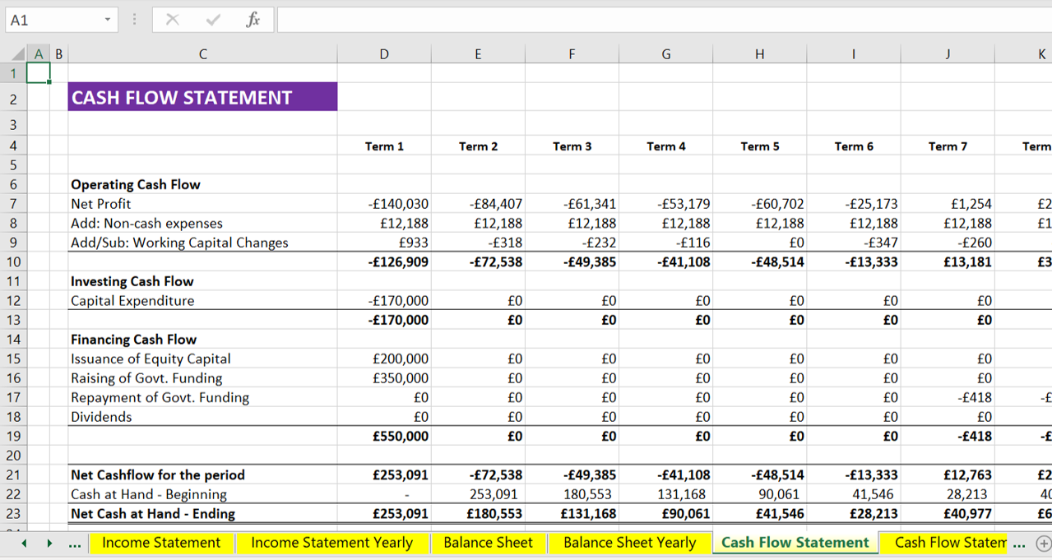Image resolution: width=1052 pixels, height=560 pixels.
Task: Click the Enter checkmark formula icon
Action: click(x=213, y=21)
